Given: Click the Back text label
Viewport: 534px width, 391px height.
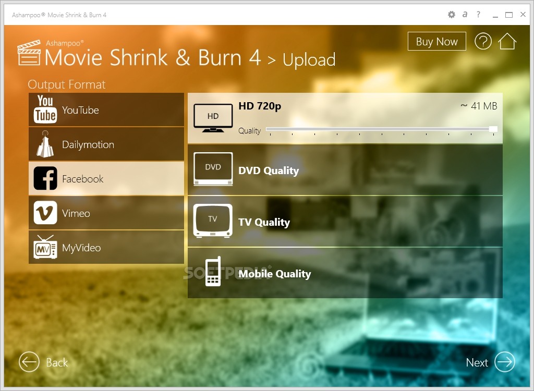Looking at the screenshot, I should click(x=57, y=362).
